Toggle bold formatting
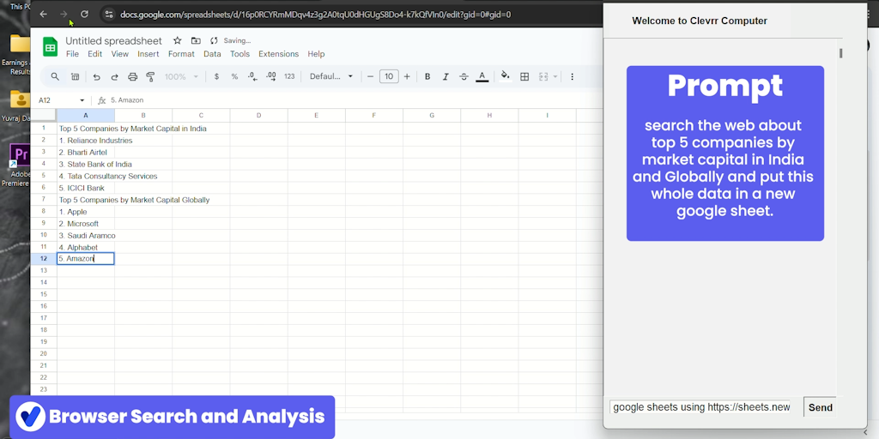Viewport: 879px width, 439px height. 427,76
